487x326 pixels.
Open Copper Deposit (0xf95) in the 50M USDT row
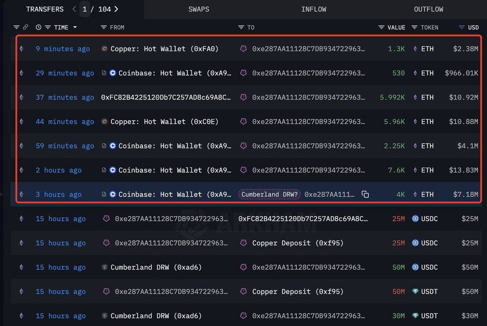pyautogui.click(x=298, y=292)
